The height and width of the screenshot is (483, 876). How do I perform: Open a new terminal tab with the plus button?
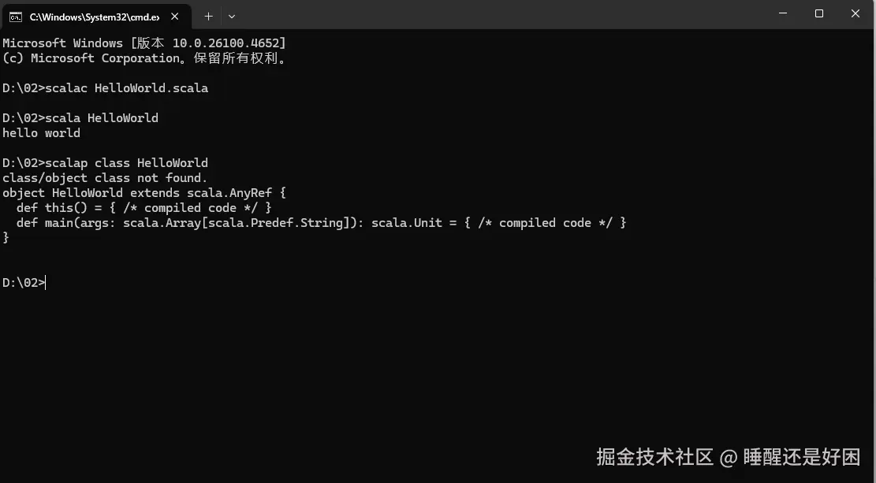pyautogui.click(x=208, y=16)
